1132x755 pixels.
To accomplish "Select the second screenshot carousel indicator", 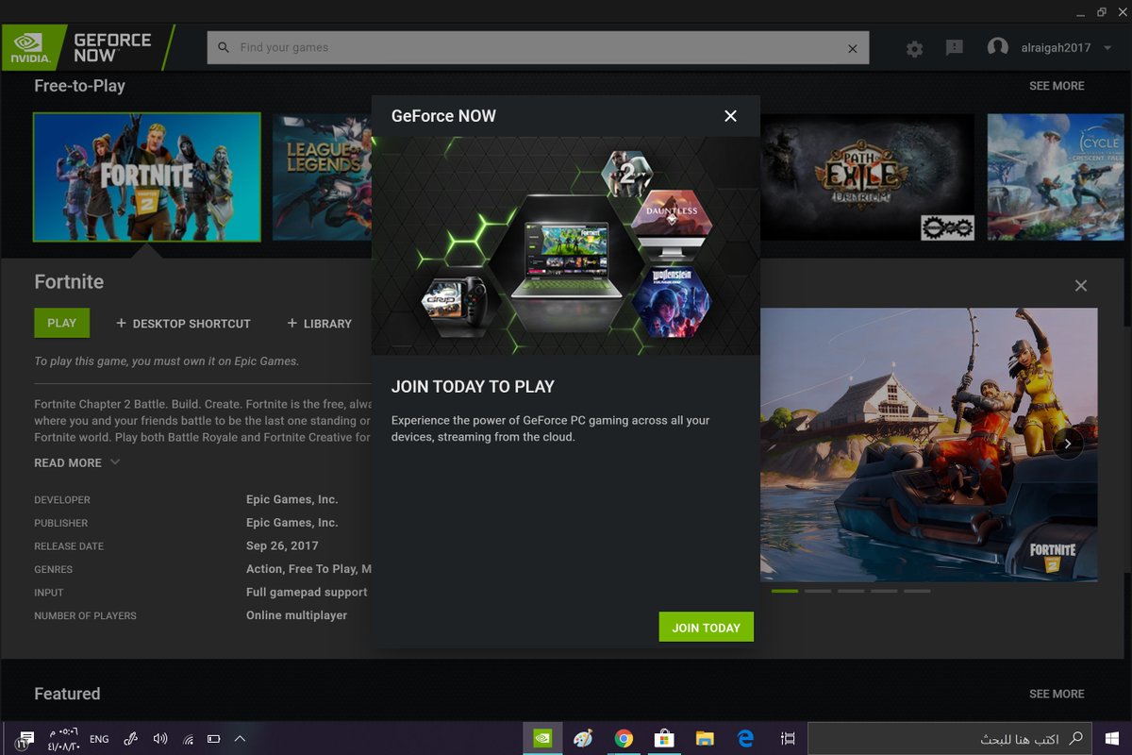I will point(818,591).
